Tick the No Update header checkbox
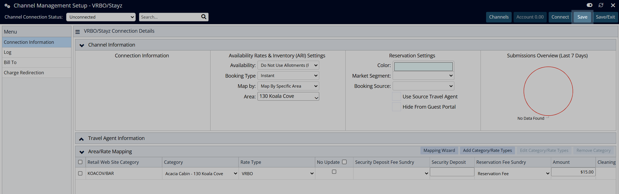This screenshot has width=619, height=194. click(344, 162)
